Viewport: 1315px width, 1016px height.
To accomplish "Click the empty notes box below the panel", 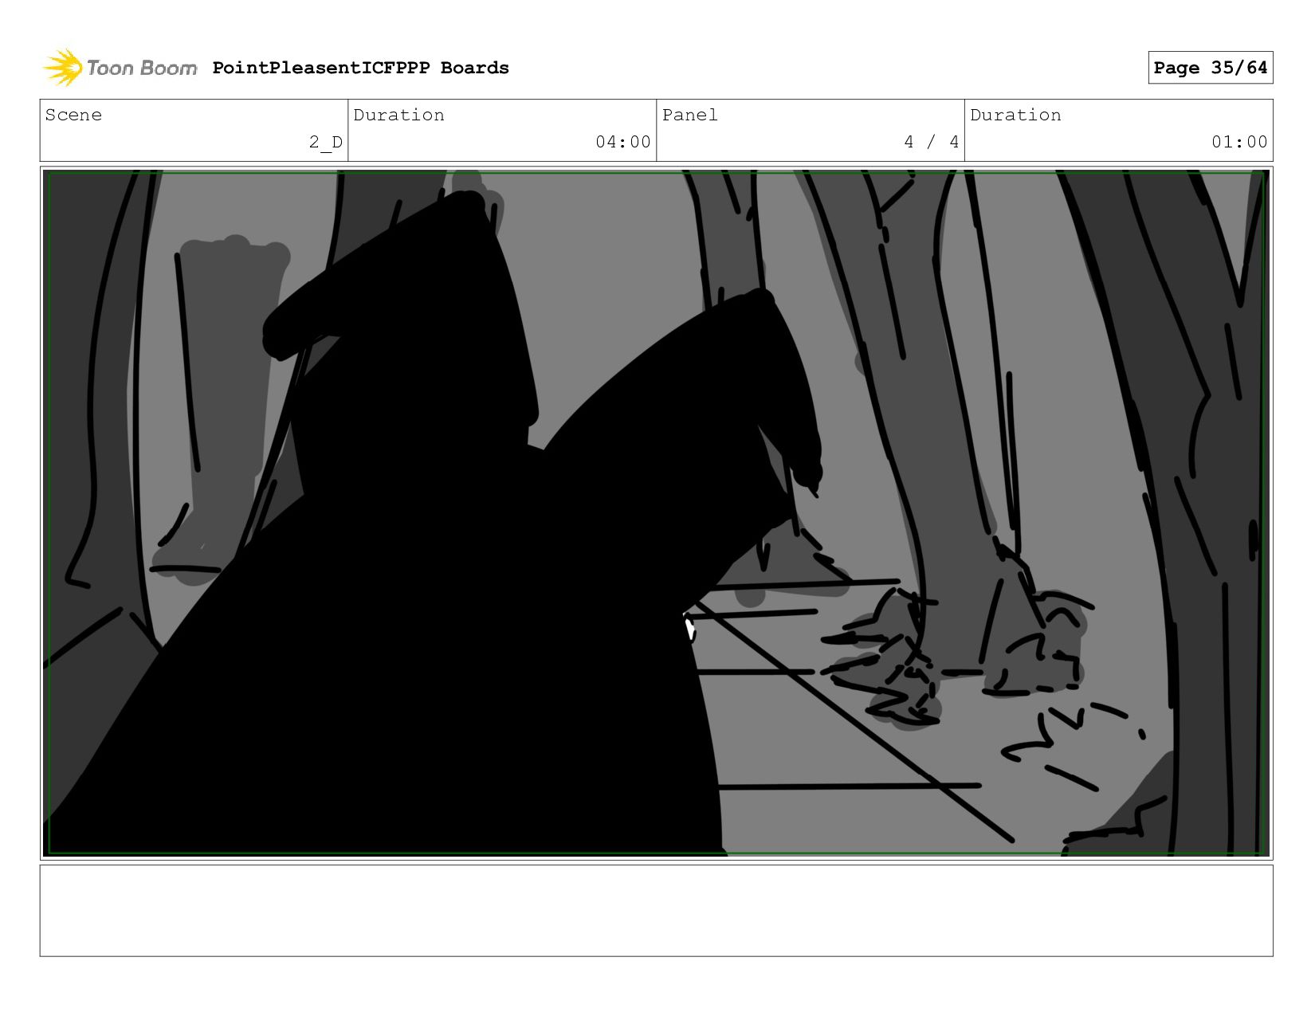I will click(656, 910).
